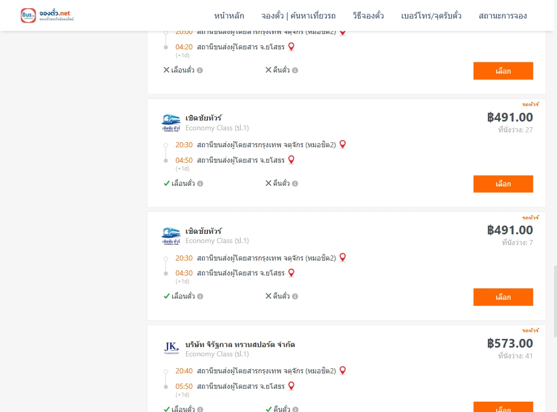Click the ที่นั่งว่าง: 41 seat count

click(515, 356)
